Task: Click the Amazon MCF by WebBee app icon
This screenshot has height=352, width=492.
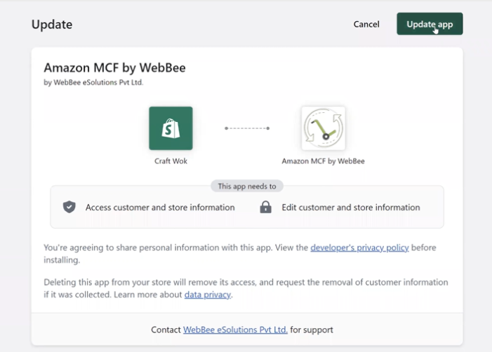Action: click(x=323, y=128)
